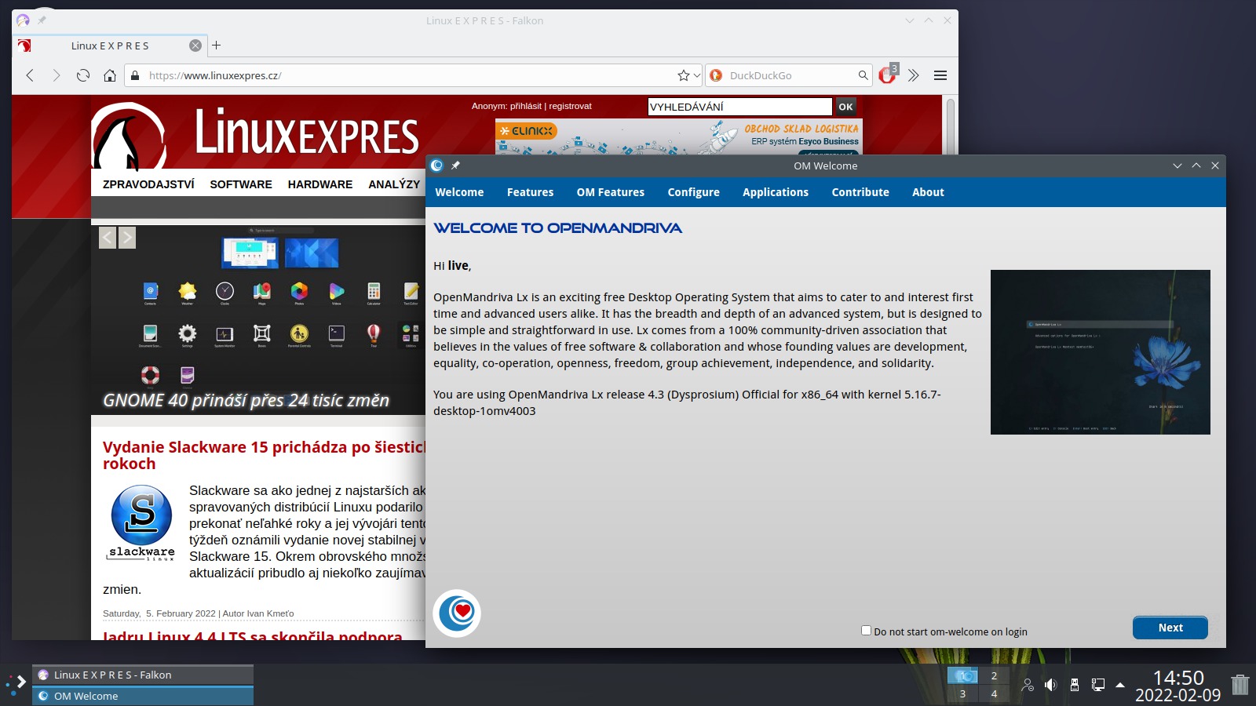Switch to virtual desktop 2

[994, 675]
